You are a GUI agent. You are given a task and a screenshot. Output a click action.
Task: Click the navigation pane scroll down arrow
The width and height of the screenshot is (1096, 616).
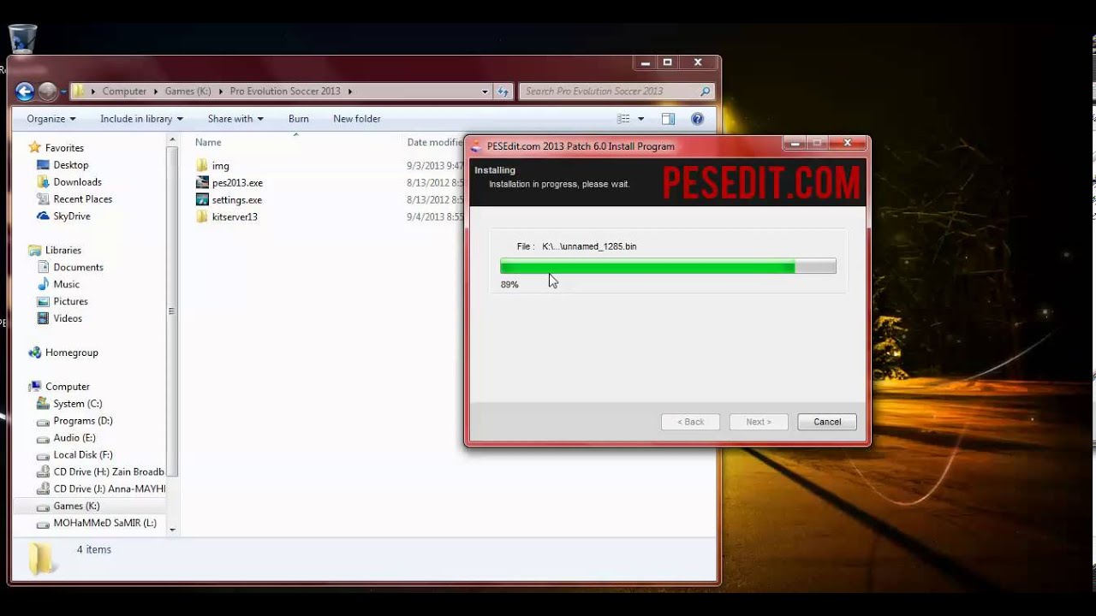click(x=172, y=530)
